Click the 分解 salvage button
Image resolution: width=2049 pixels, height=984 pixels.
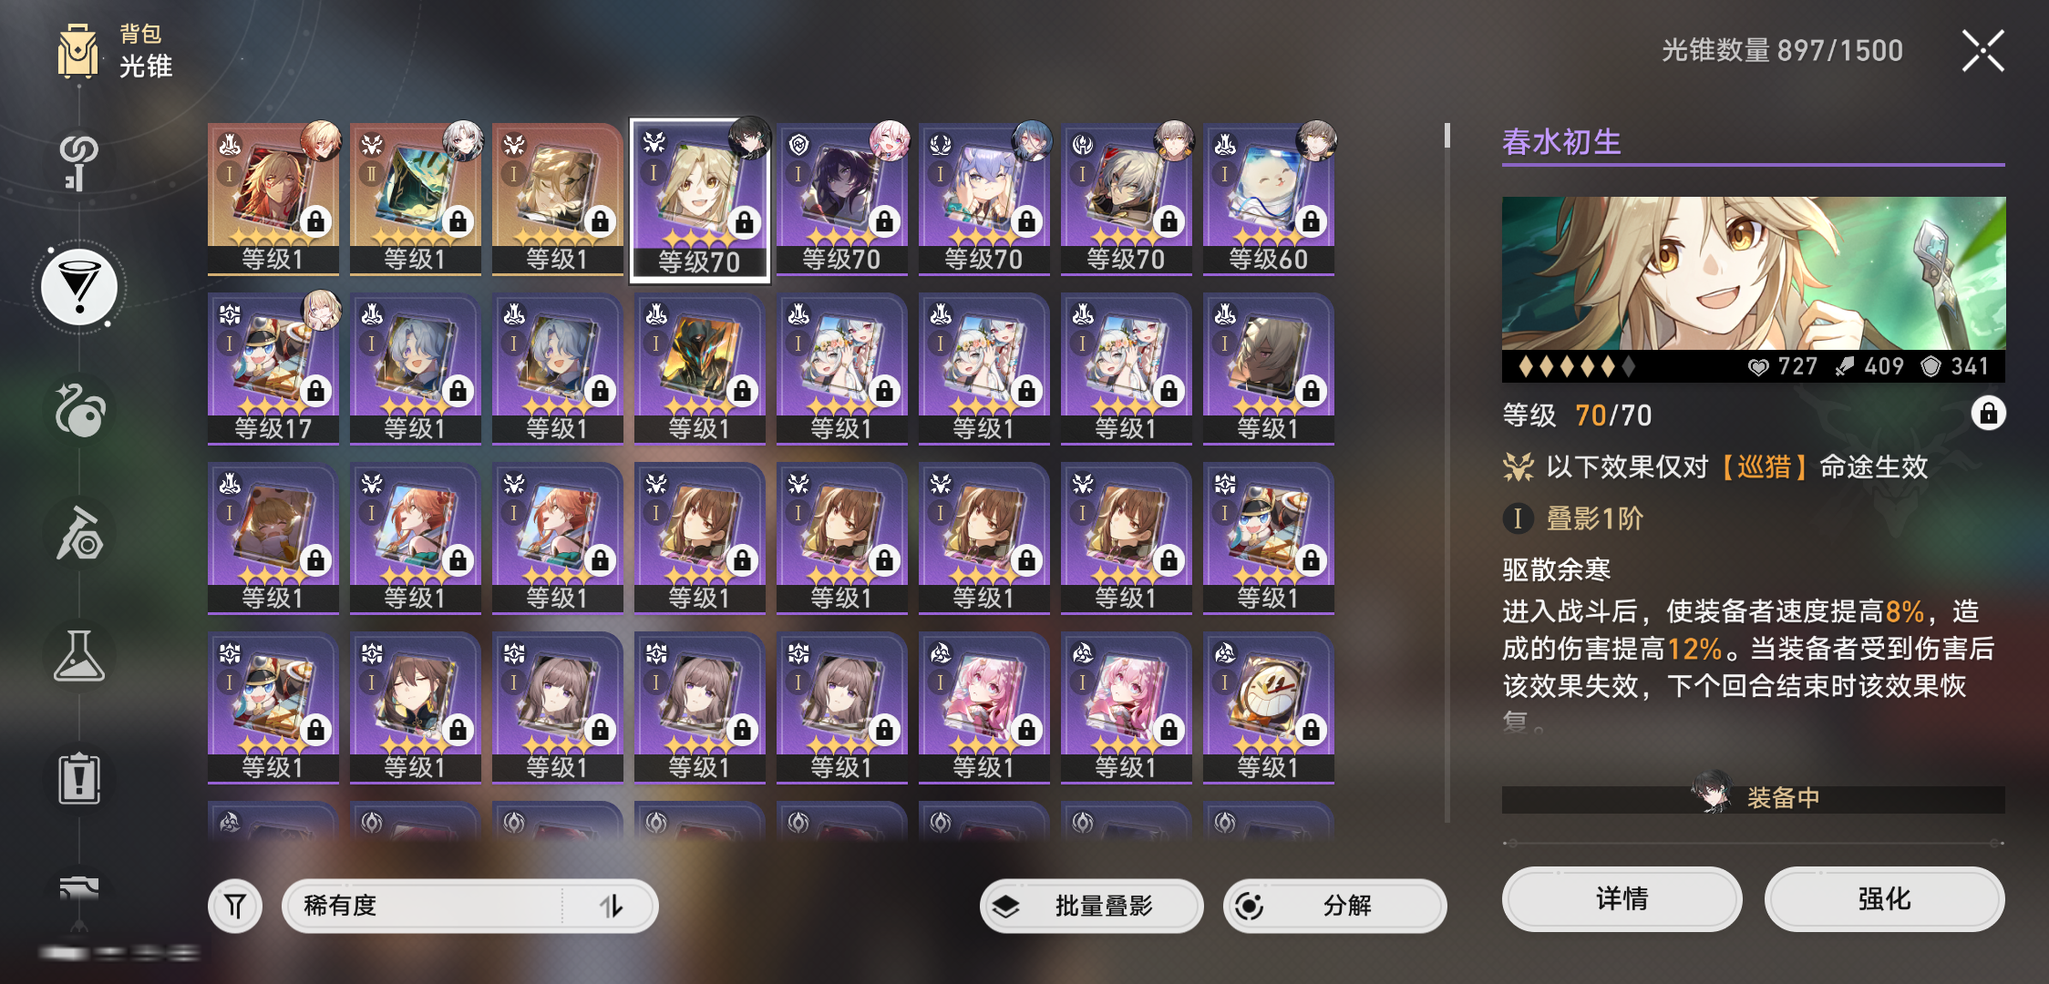click(1334, 906)
